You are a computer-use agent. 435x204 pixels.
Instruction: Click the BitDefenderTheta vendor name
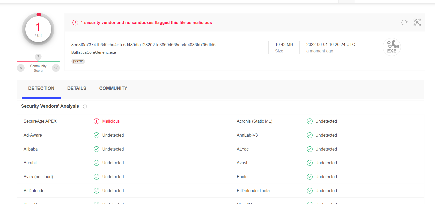tap(253, 191)
